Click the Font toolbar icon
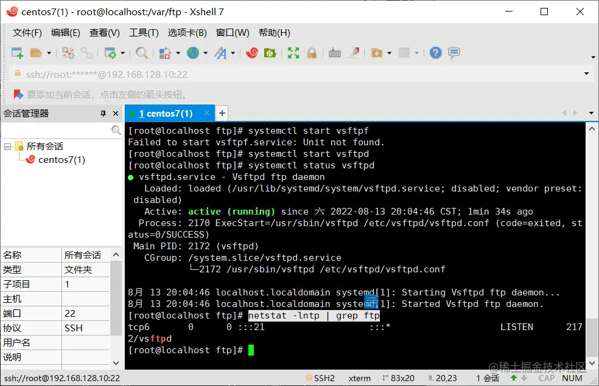The image size is (599, 386). point(220,53)
